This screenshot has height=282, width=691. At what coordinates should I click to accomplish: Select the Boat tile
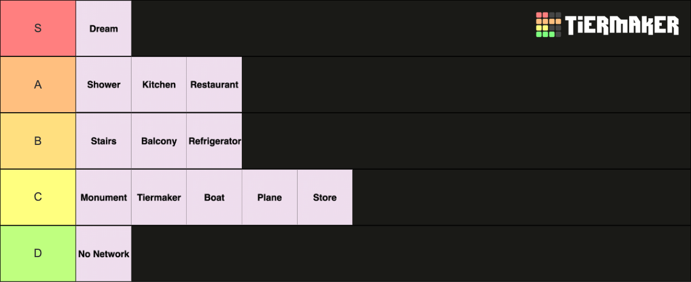(x=214, y=198)
